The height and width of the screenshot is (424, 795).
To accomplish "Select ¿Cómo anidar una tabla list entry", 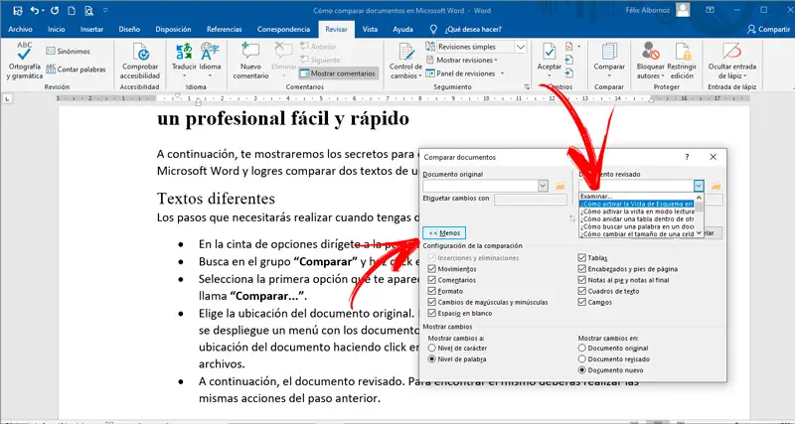I will tap(638, 218).
